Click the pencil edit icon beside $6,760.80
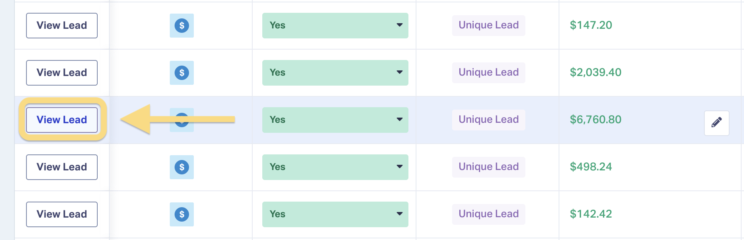This screenshot has height=240, width=744. (717, 123)
